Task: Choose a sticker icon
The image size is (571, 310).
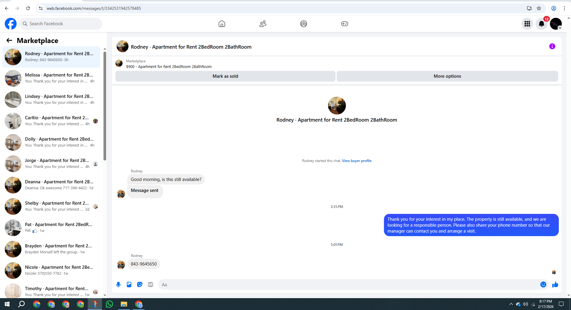Action: point(140,284)
